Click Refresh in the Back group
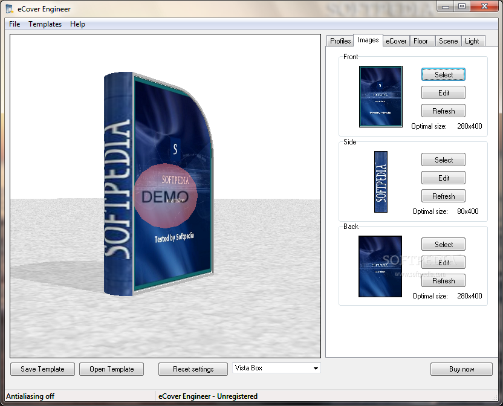 (x=443, y=280)
